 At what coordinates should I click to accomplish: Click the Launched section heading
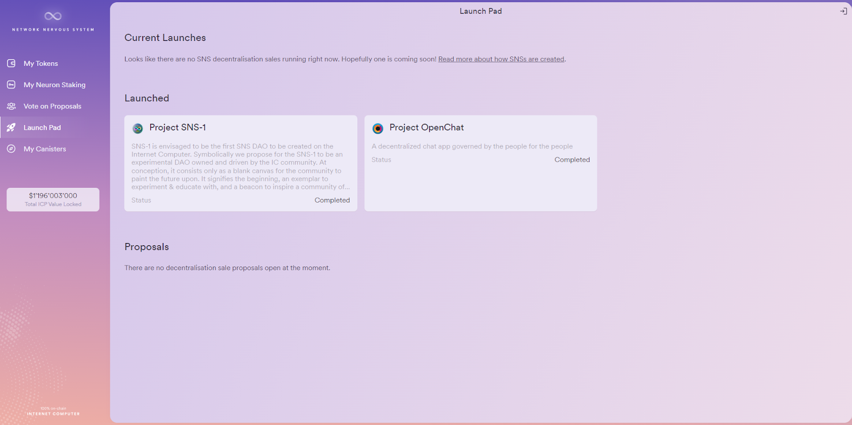(147, 98)
